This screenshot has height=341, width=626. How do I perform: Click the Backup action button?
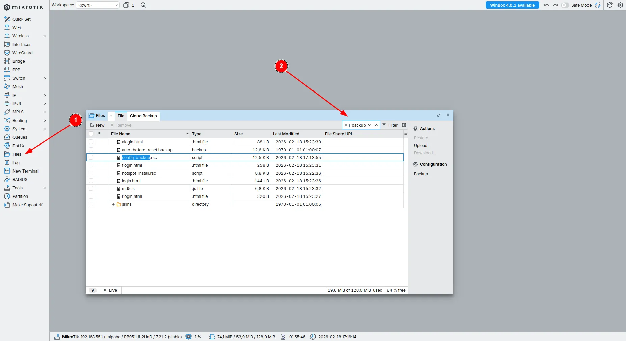tap(421, 174)
